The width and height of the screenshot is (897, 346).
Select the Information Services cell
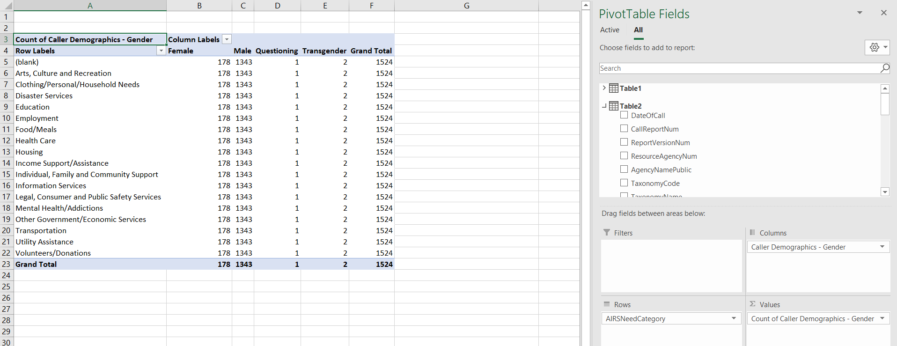[x=90, y=185]
